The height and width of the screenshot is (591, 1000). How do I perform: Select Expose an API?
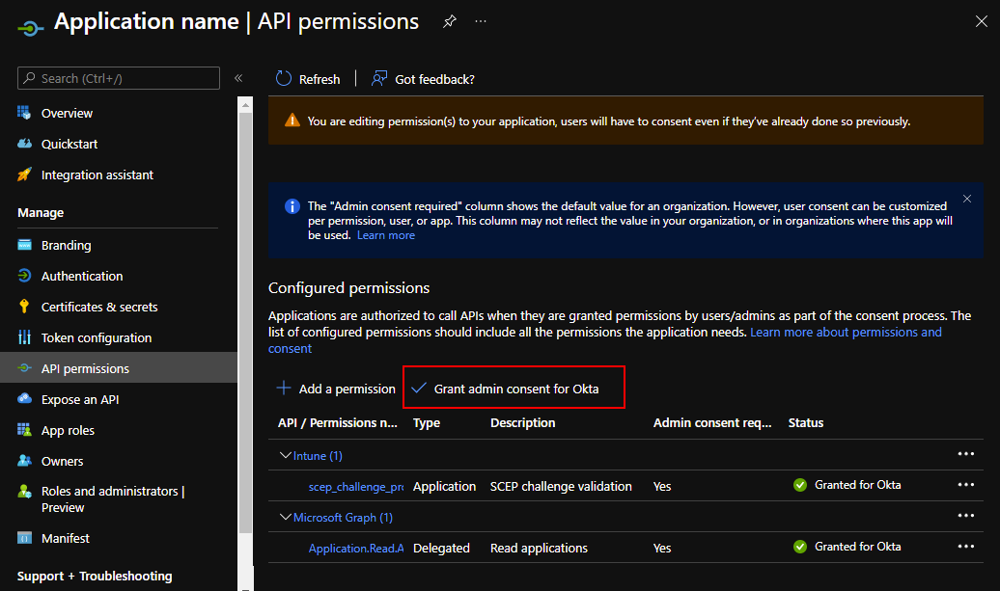(x=79, y=399)
